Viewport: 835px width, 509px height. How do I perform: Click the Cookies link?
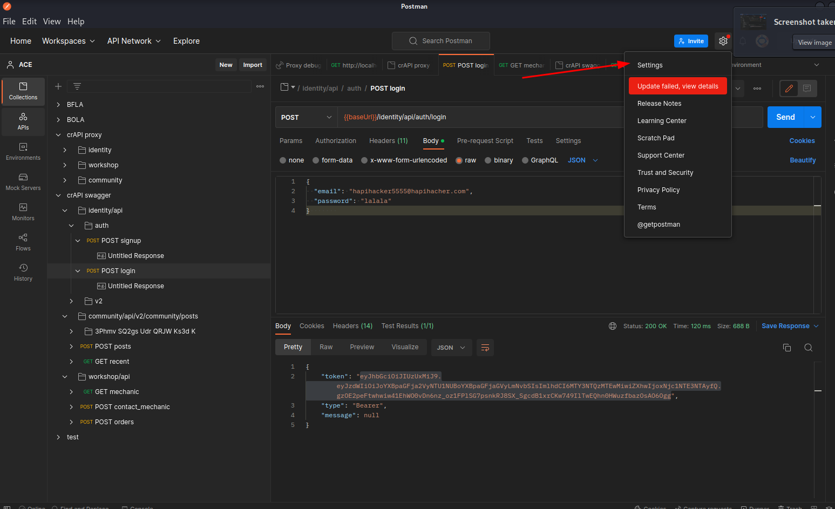click(802, 141)
